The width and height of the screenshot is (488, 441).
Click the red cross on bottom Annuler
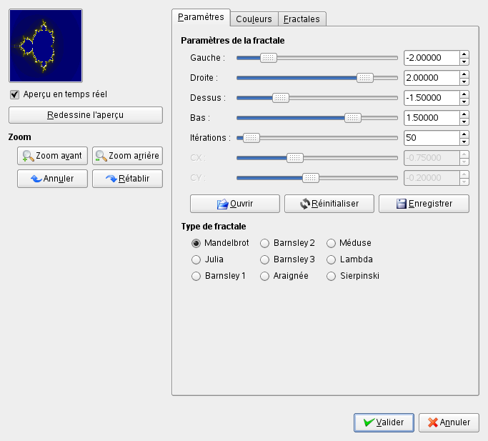(x=432, y=422)
